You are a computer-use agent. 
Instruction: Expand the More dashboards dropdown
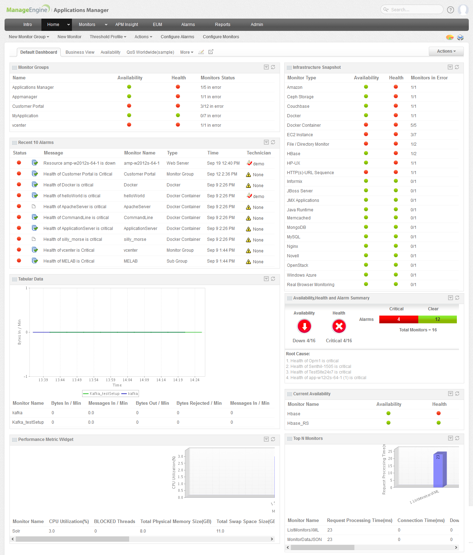[187, 52]
